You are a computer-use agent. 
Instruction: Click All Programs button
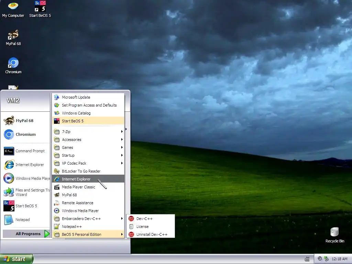click(x=26, y=234)
